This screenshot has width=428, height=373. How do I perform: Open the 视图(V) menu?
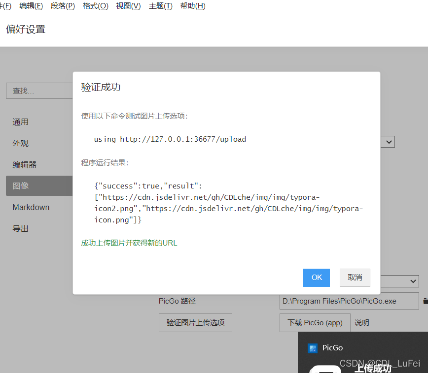click(x=128, y=6)
